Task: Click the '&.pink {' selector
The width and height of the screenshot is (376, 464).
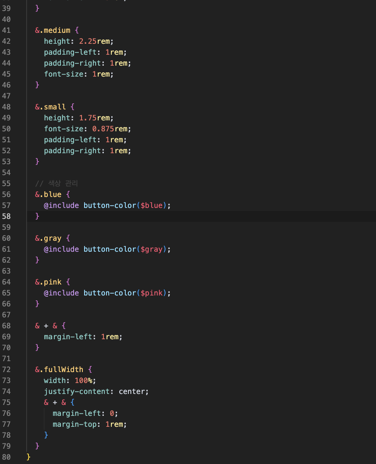Action: point(53,282)
